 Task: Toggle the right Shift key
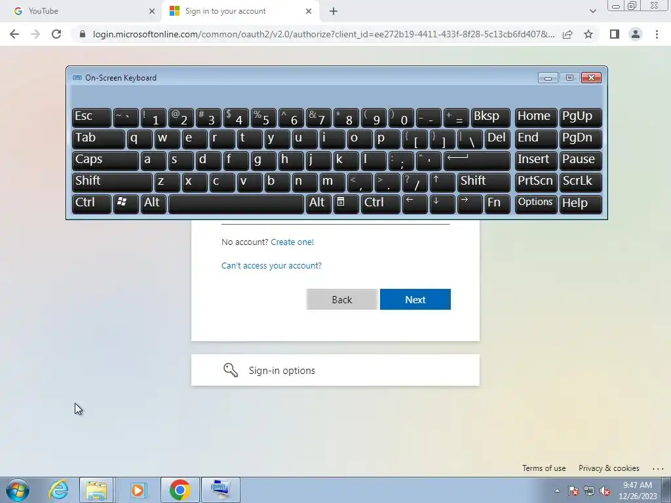coord(484,182)
